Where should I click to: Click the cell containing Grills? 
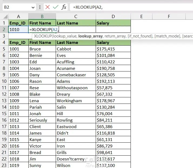[76, 152]
